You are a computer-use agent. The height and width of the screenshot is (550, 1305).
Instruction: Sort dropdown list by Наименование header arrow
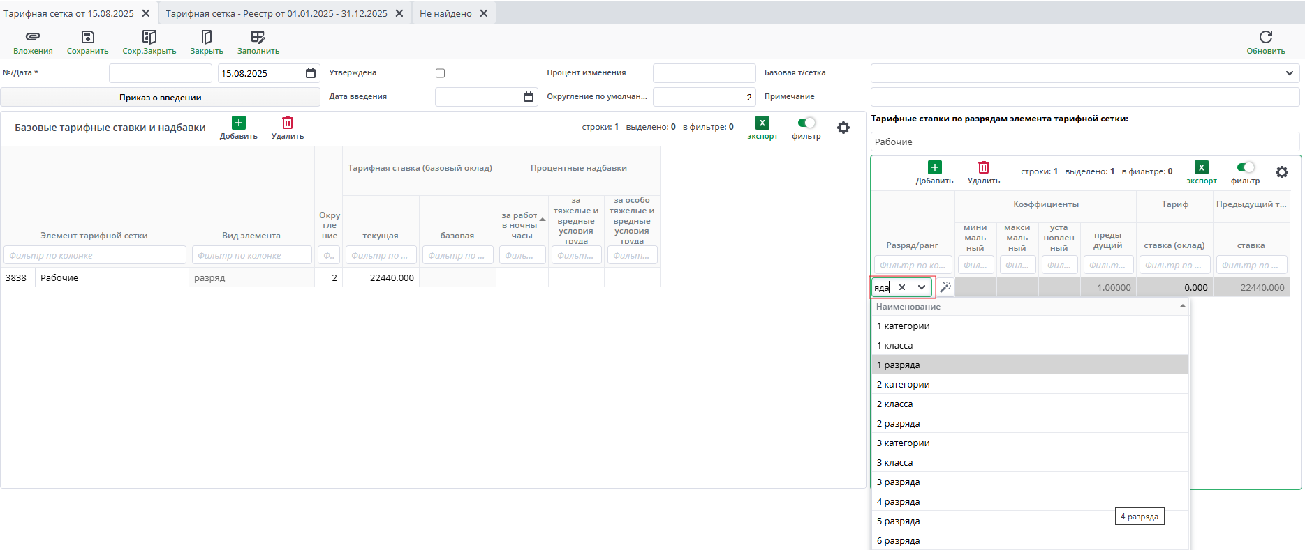point(1183,306)
